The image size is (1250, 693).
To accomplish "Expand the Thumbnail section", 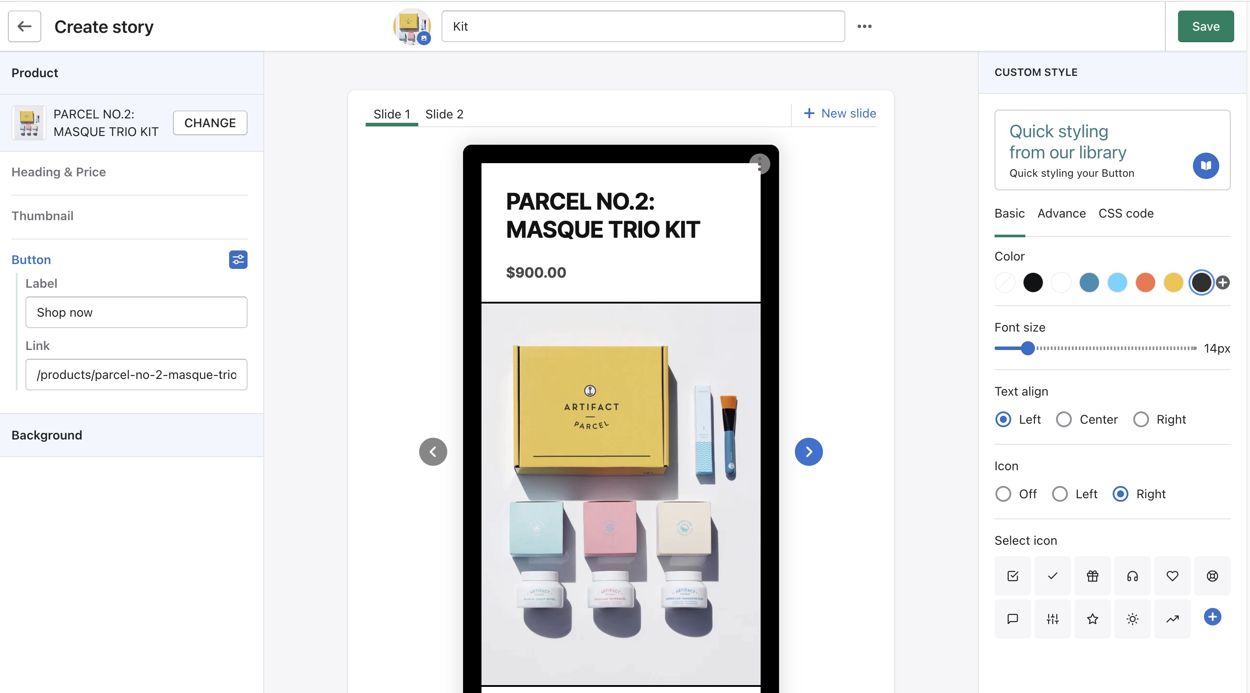I will click(43, 216).
